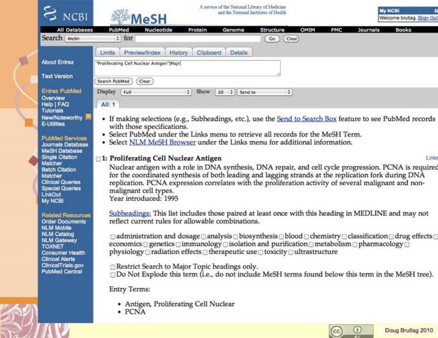This screenshot has width=438, height=338.
Task: Click the Go button next to search
Action: 271,38
